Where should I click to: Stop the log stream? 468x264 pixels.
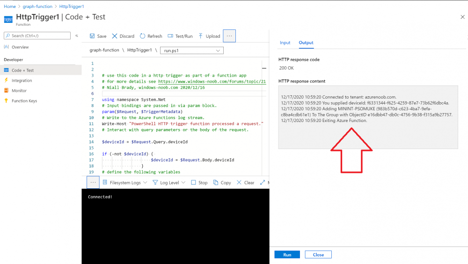tap(199, 182)
